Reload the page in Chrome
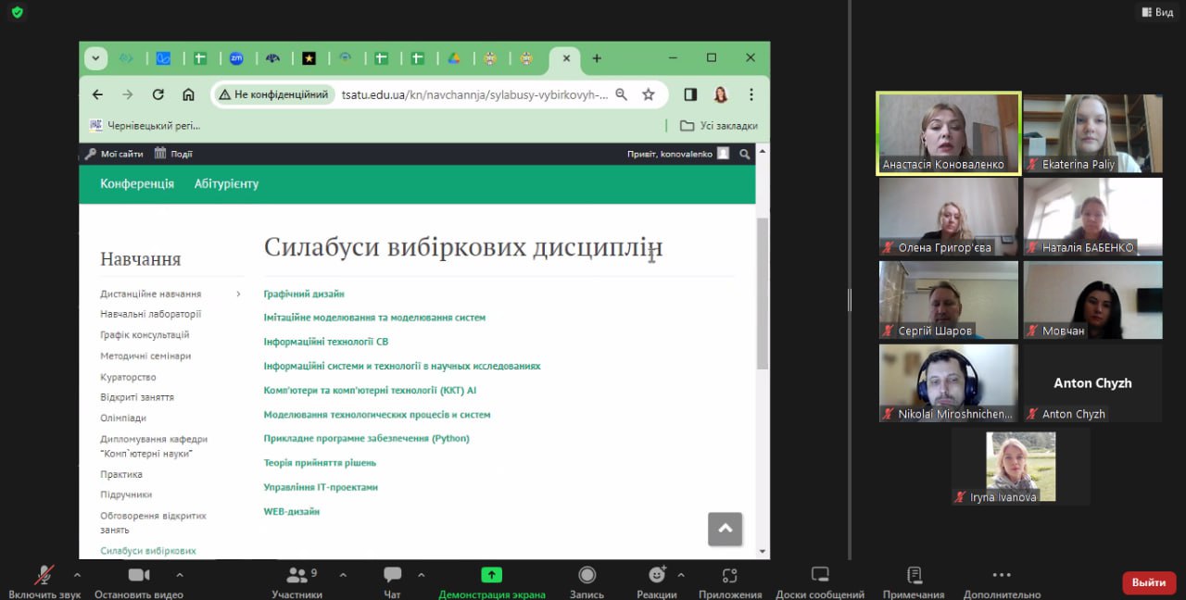Image resolution: width=1186 pixels, height=600 pixels. pyautogui.click(x=158, y=94)
